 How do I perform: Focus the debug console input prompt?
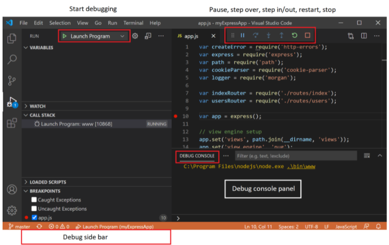click(x=280, y=218)
